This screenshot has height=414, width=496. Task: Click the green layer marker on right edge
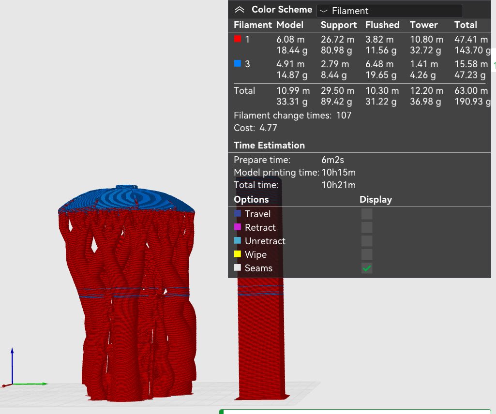494,64
